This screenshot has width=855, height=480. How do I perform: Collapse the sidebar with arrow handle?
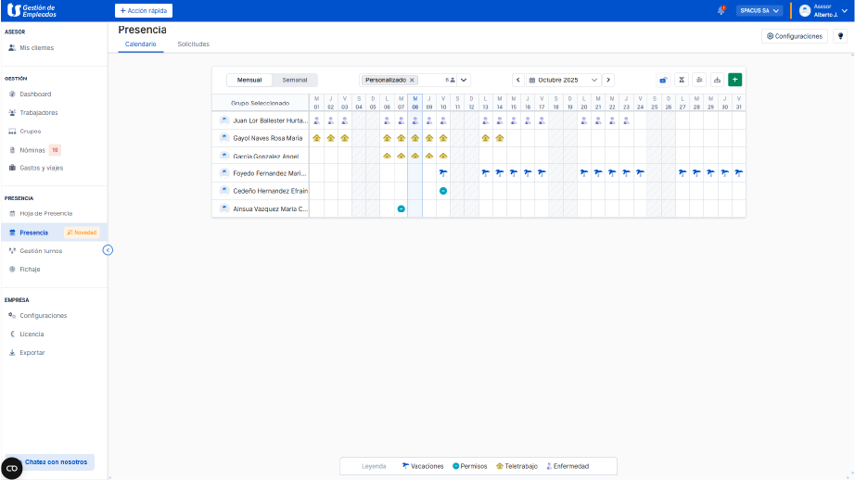pos(108,250)
